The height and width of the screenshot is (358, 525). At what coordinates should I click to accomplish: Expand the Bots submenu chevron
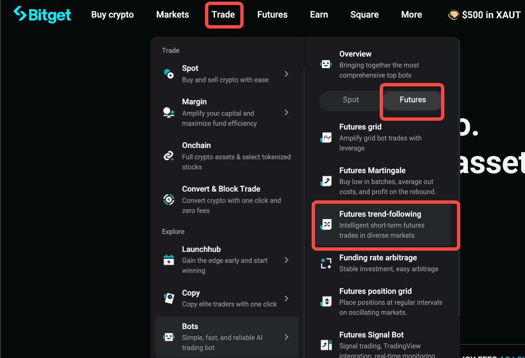tap(286, 337)
